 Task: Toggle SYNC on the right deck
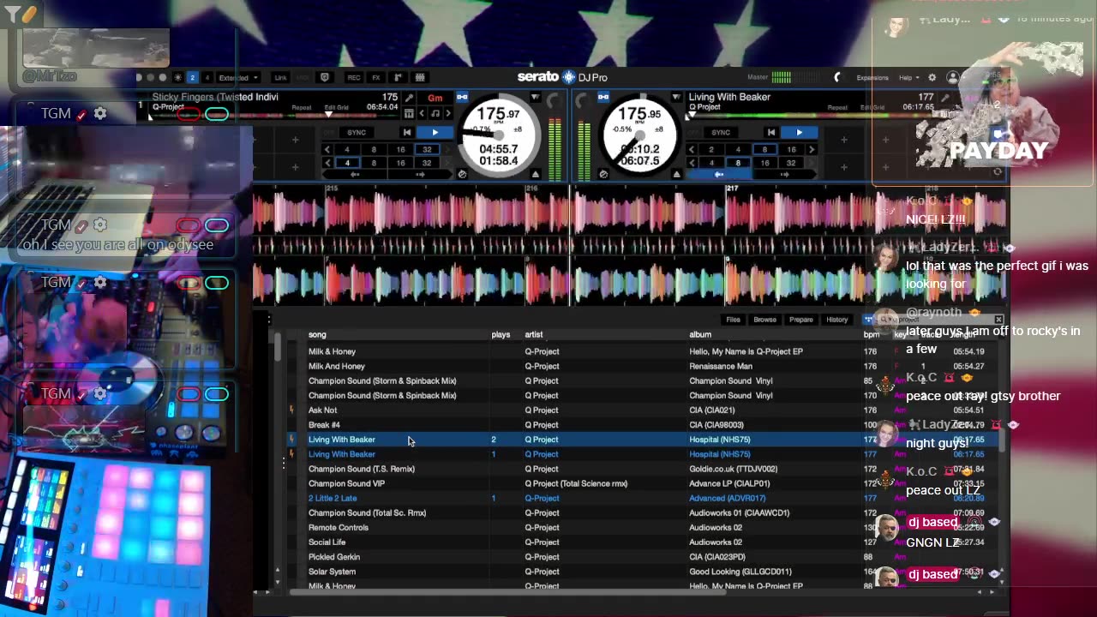(x=721, y=132)
